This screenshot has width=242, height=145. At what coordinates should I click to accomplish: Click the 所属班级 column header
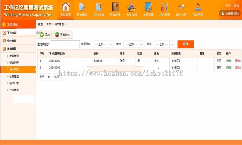click(176, 53)
